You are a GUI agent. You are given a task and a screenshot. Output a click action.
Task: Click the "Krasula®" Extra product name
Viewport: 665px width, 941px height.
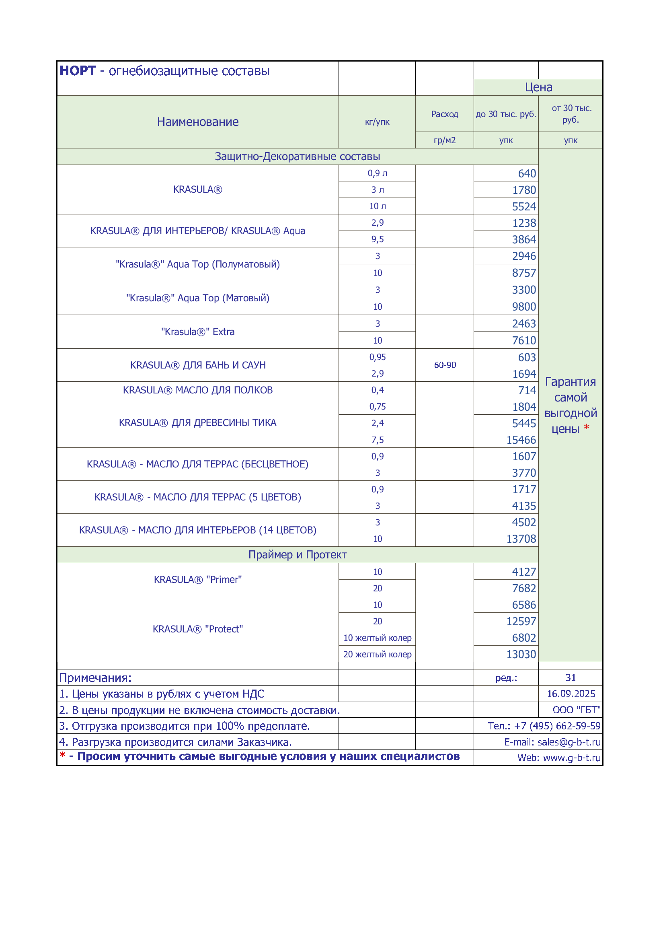pyautogui.click(x=198, y=332)
